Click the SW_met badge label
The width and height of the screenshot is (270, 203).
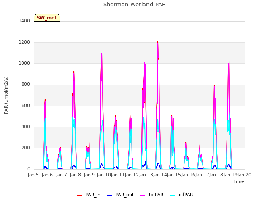[x=47, y=18]
